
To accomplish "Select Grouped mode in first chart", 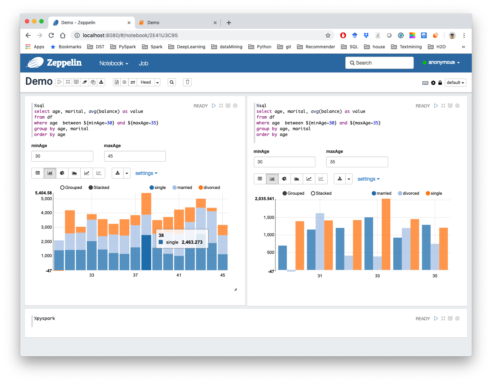I will pyautogui.click(x=71, y=188).
